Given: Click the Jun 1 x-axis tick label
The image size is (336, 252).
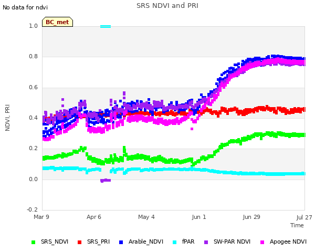Looking at the screenshot, I should (x=199, y=217).
